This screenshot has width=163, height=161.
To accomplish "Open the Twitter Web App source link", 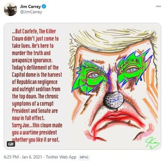I will click(61, 157).
